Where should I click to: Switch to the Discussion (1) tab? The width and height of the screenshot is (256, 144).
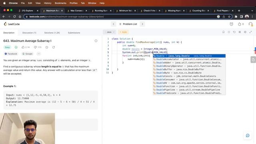[x=29, y=33]
